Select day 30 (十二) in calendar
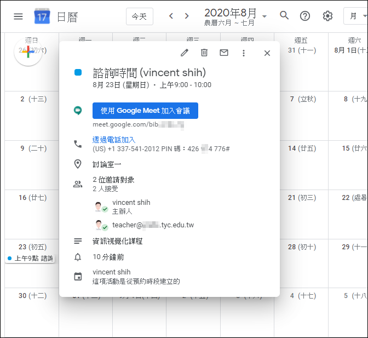 coord(33,296)
